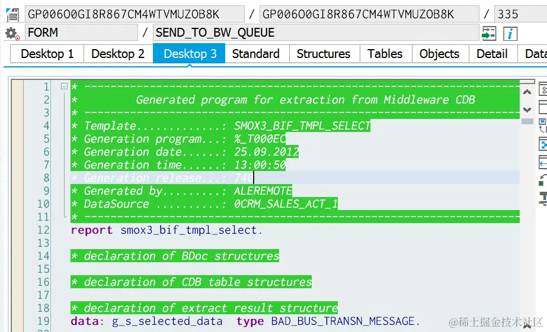547x332 pixels.
Task: Click the green-arrow display current statement icon
Action: tap(488, 34)
